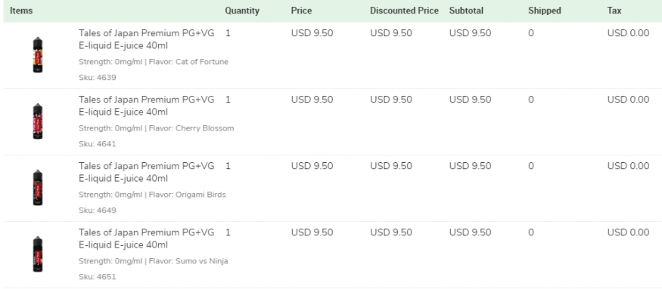Open product title above Sku 4649
662x289 pixels.
pos(147,172)
